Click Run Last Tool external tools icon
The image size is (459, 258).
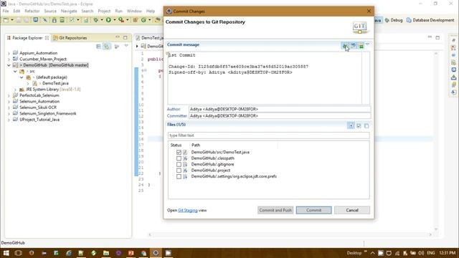(x=121, y=20)
